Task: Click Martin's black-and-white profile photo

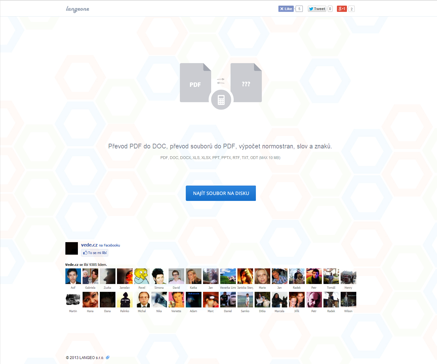Action: pos(73,300)
